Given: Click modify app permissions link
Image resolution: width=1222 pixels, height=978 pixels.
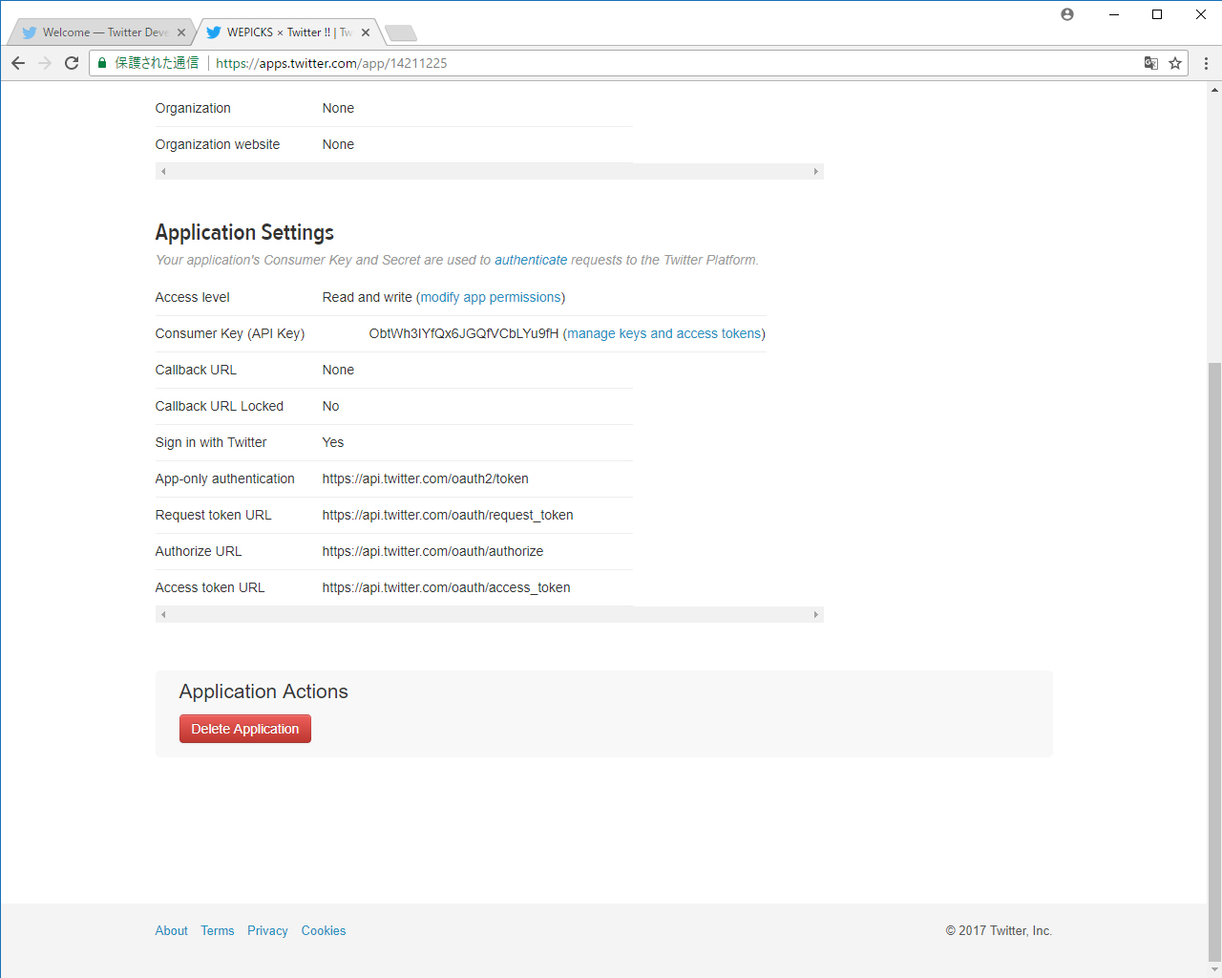Looking at the screenshot, I should (x=491, y=297).
